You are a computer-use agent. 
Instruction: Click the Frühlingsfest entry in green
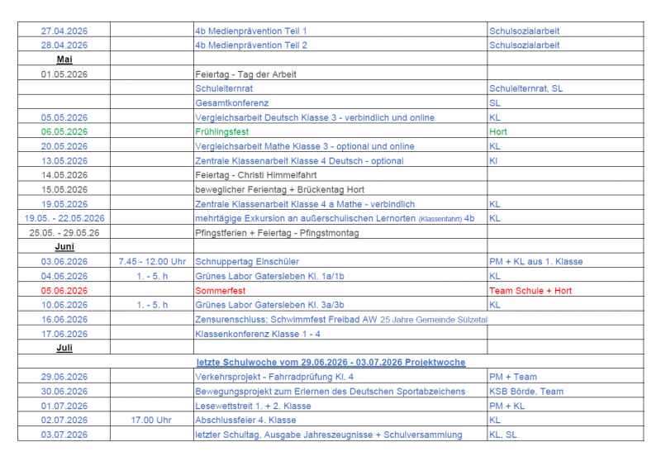222,131
